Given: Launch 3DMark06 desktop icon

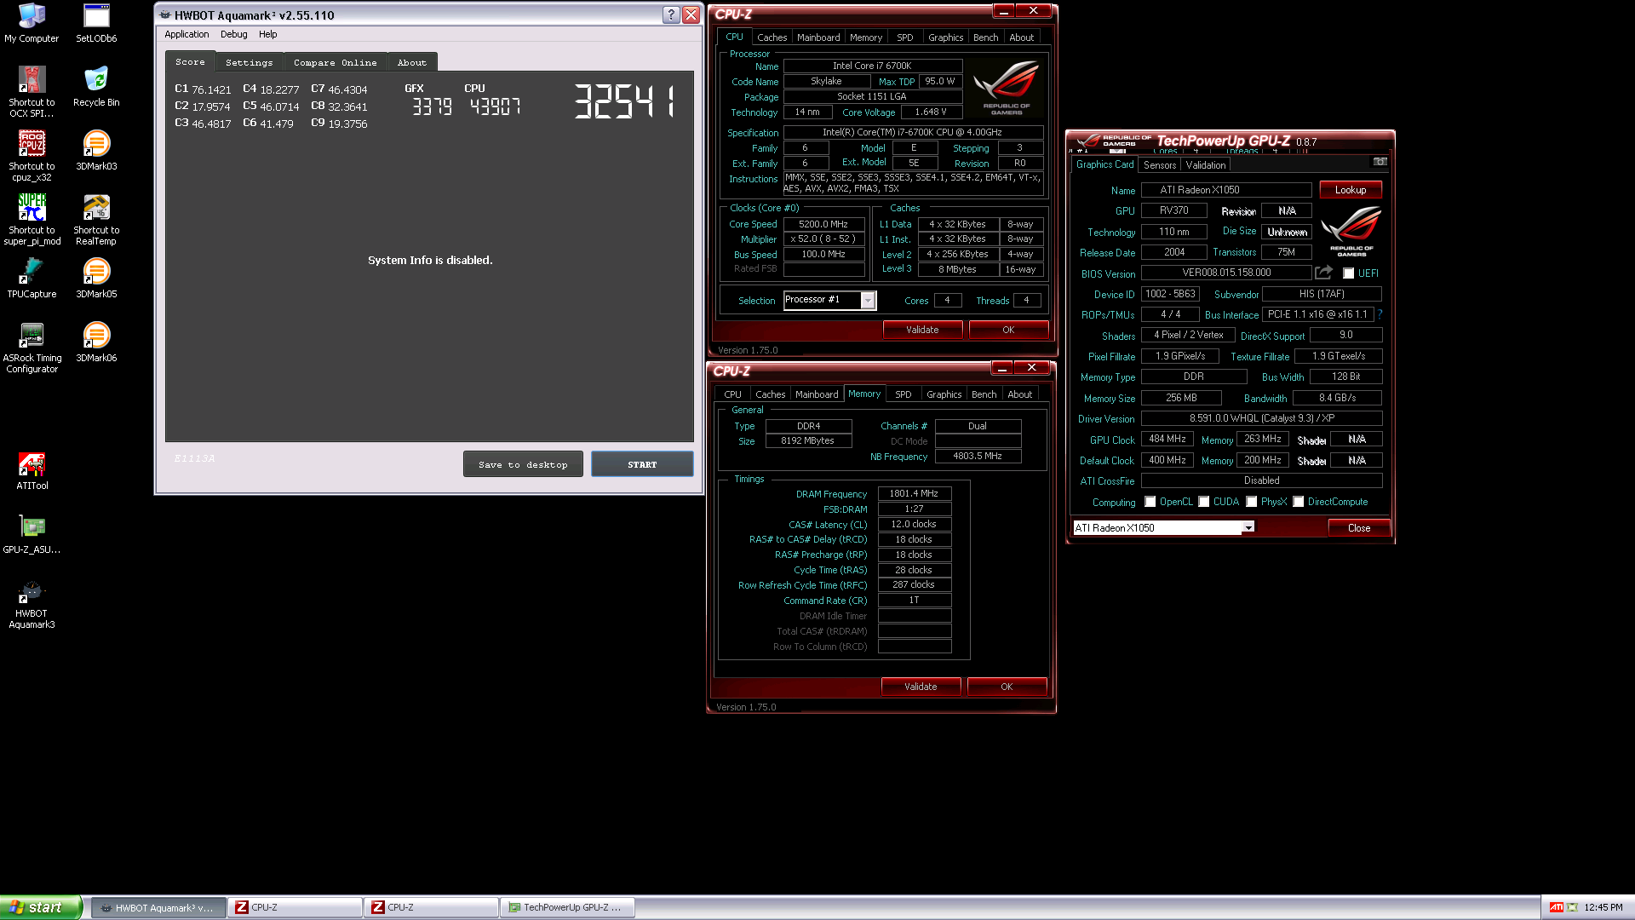Looking at the screenshot, I should tap(96, 342).
